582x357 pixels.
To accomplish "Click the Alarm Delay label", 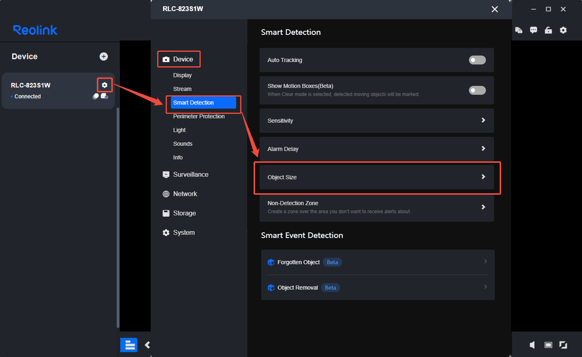I will click(x=283, y=149).
